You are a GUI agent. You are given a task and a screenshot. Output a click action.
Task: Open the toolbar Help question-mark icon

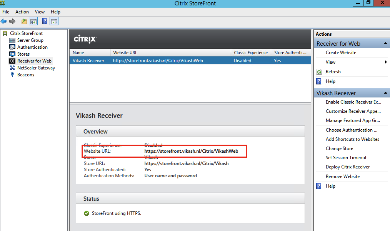[45, 21]
